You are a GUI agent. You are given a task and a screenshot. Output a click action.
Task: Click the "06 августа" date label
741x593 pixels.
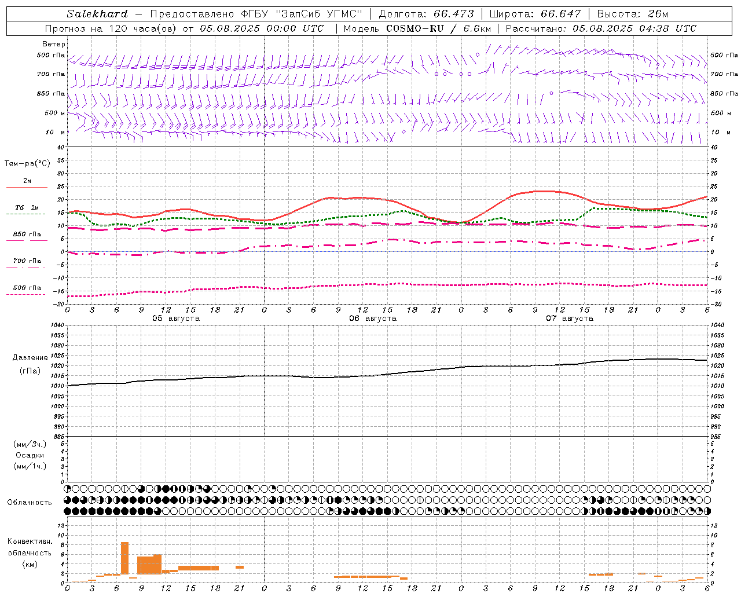point(373,319)
